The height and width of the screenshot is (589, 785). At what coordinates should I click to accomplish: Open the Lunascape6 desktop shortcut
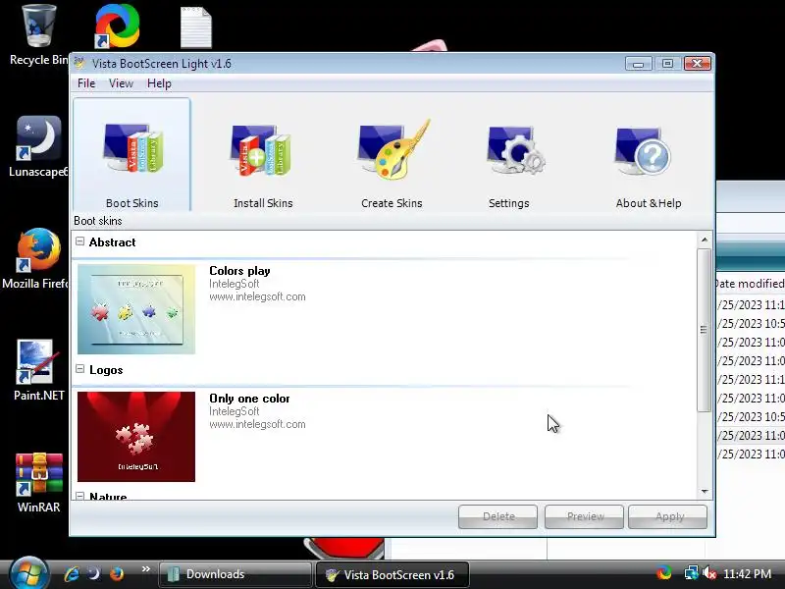tap(38, 146)
